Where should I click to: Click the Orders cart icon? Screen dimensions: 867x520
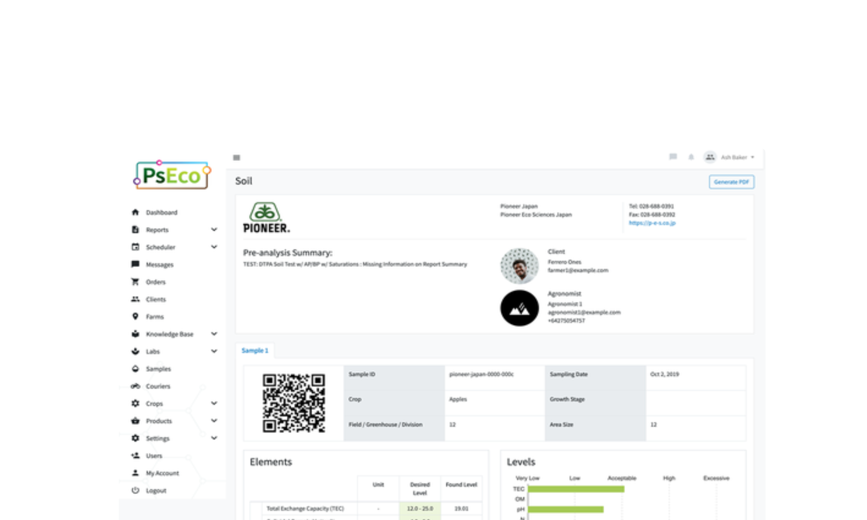[135, 282]
